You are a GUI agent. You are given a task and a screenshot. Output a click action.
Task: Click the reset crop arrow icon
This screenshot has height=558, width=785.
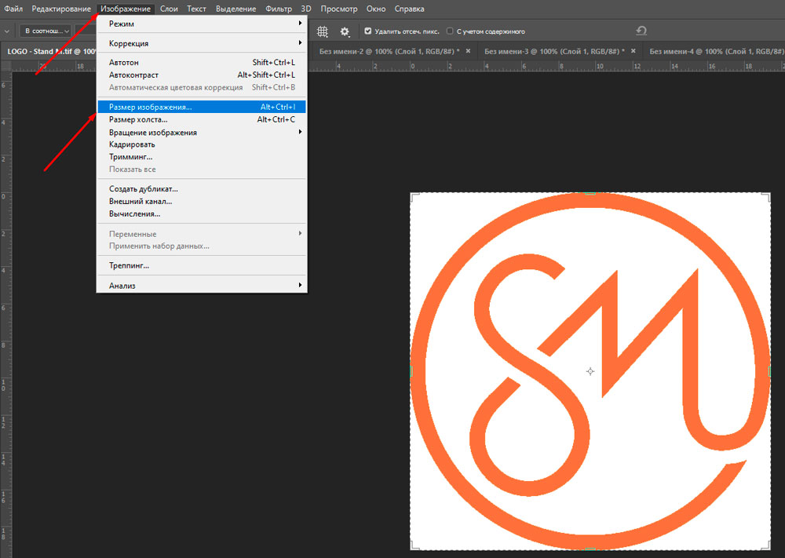(x=641, y=31)
